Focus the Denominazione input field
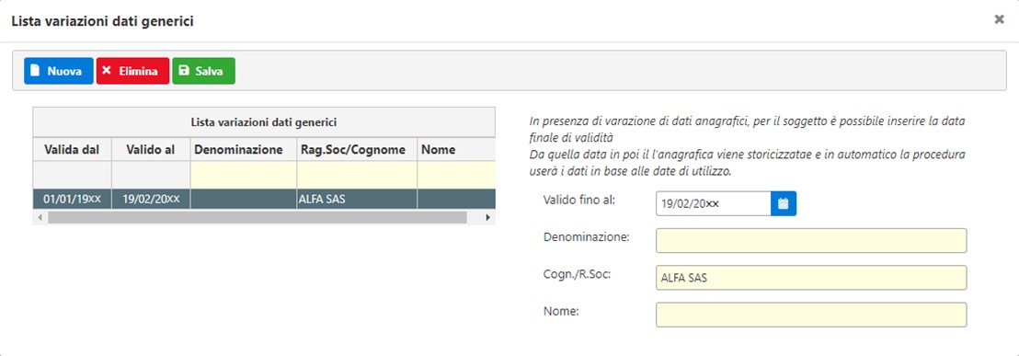 [811, 240]
